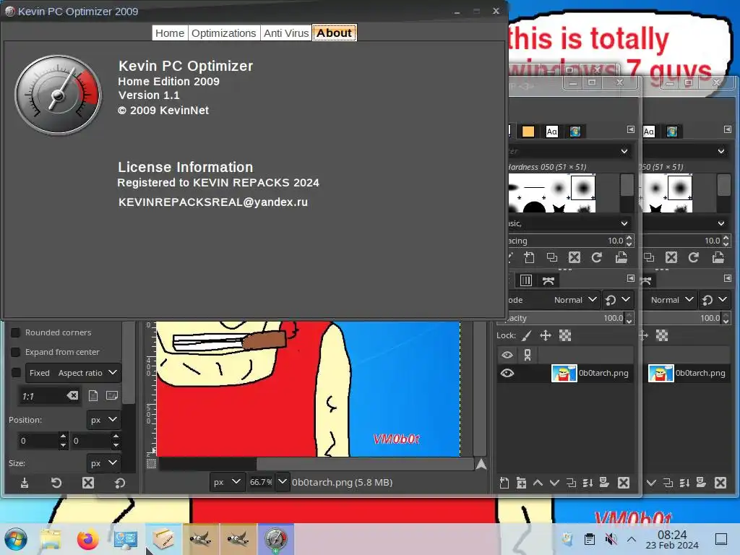Open the Anti Virus tab
Viewport: 740px width, 555px height.
coord(286,33)
